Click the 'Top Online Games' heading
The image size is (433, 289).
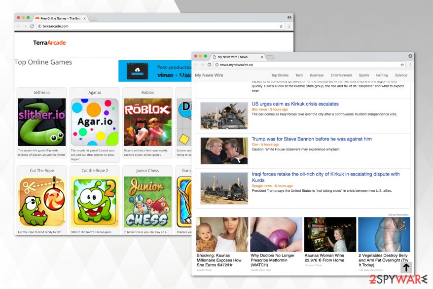[x=43, y=62]
